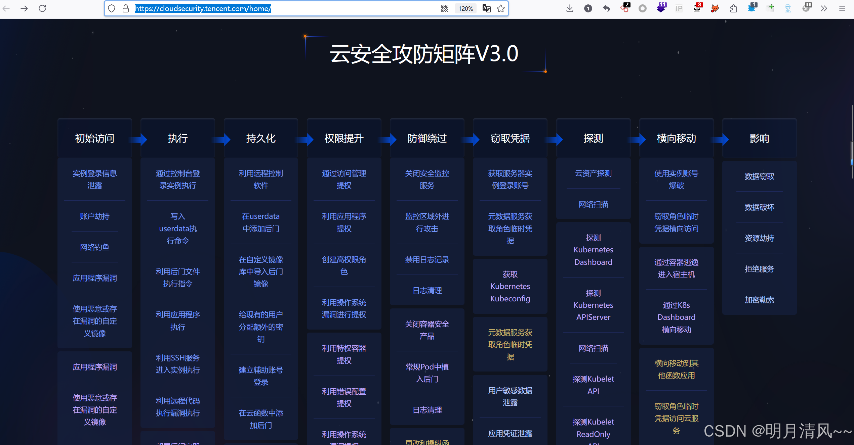854x445 pixels.
Task: Open 数据窃取 impact entry
Action: [760, 177]
